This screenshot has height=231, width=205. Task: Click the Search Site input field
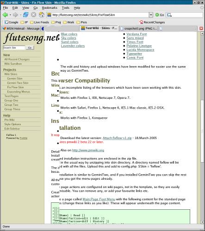coord(14,48)
